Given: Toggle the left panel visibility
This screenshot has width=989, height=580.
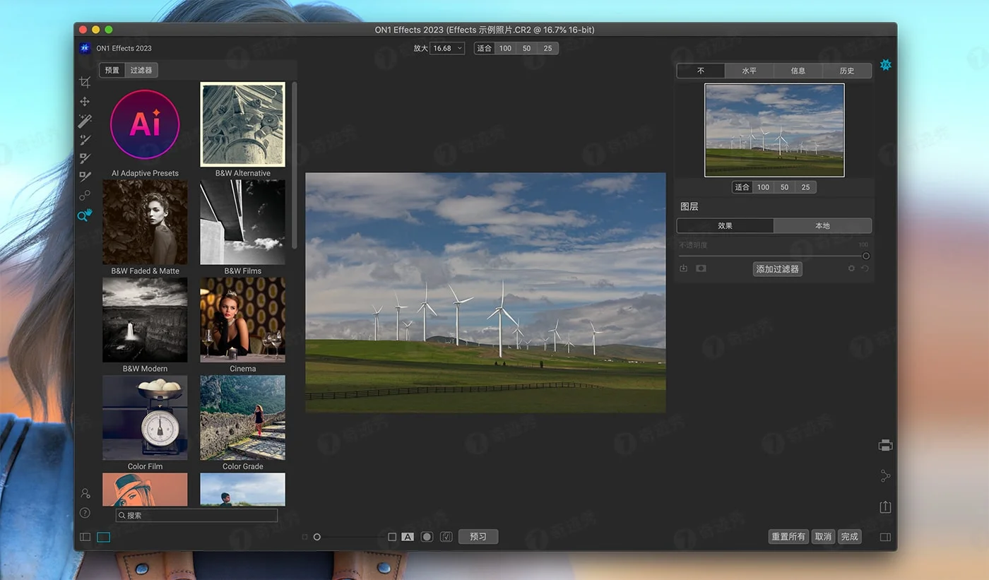Looking at the screenshot, I should coord(85,537).
